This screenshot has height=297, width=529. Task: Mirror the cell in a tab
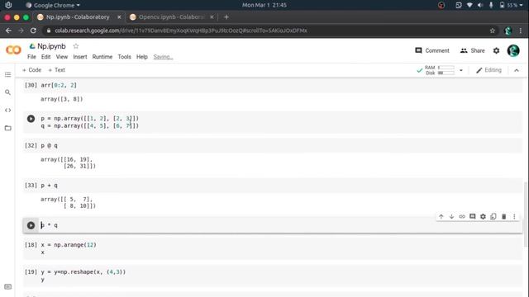(x=493, y=216)
